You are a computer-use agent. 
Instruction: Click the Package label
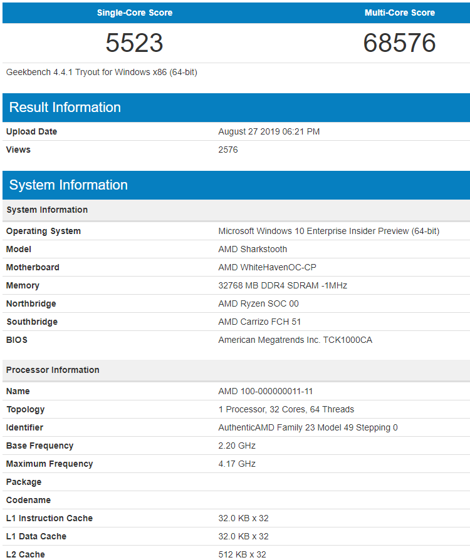click(24, 482)
